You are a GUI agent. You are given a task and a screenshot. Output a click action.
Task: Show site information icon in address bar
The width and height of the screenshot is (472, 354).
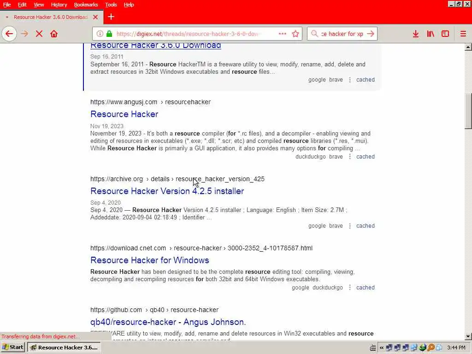[x=100, y=34]
